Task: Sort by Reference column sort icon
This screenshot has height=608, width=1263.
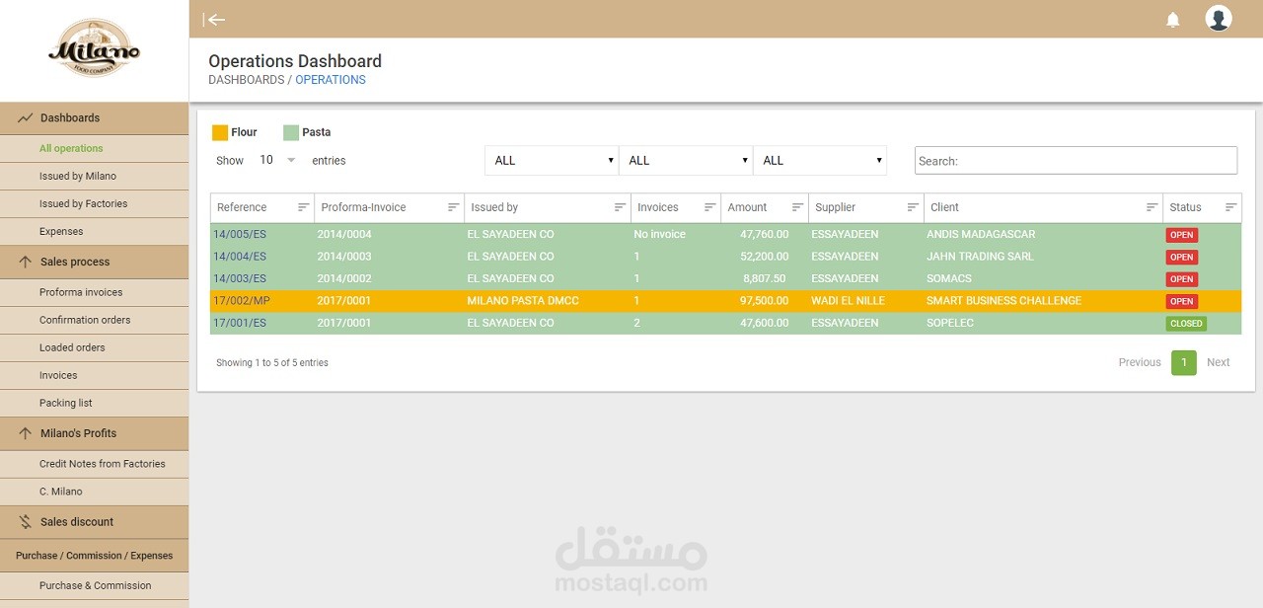Action: 304,207
